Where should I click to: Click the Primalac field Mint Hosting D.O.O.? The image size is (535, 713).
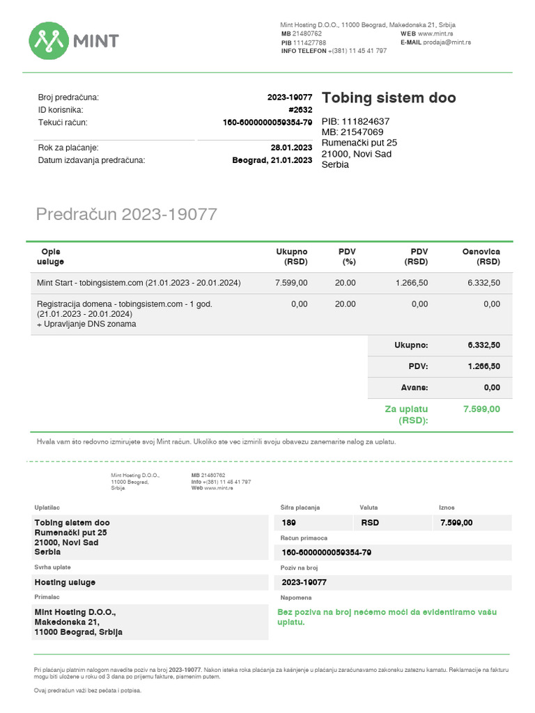[150, 622]
